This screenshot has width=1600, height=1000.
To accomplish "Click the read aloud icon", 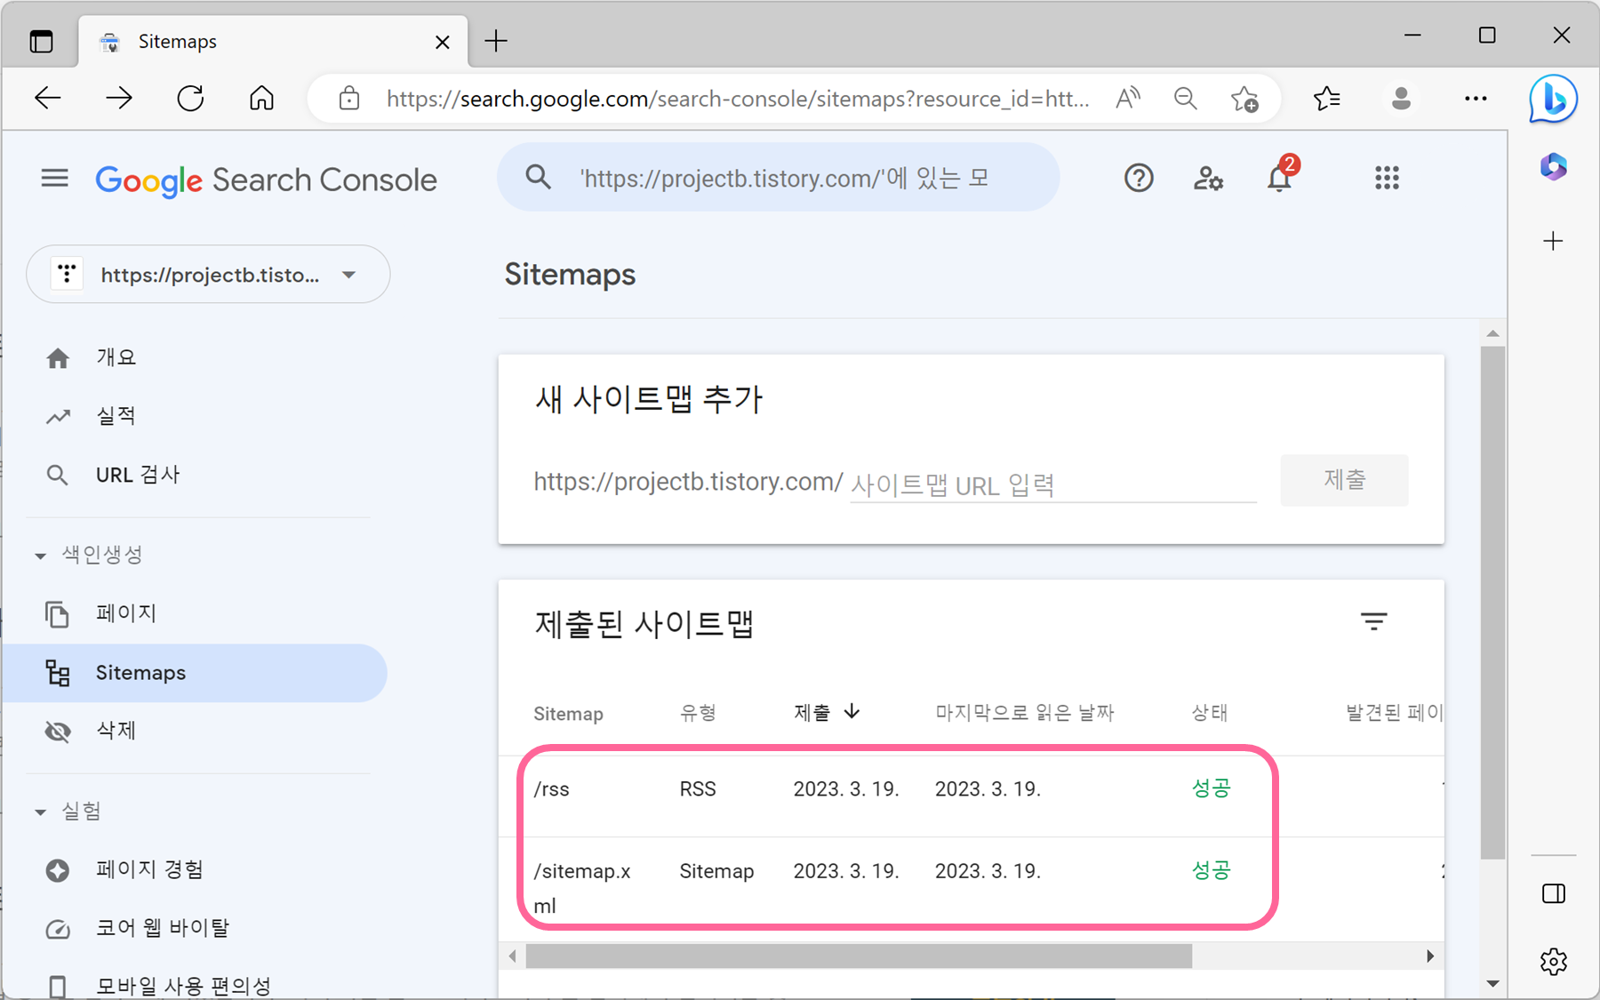I will click(1128, 98).
